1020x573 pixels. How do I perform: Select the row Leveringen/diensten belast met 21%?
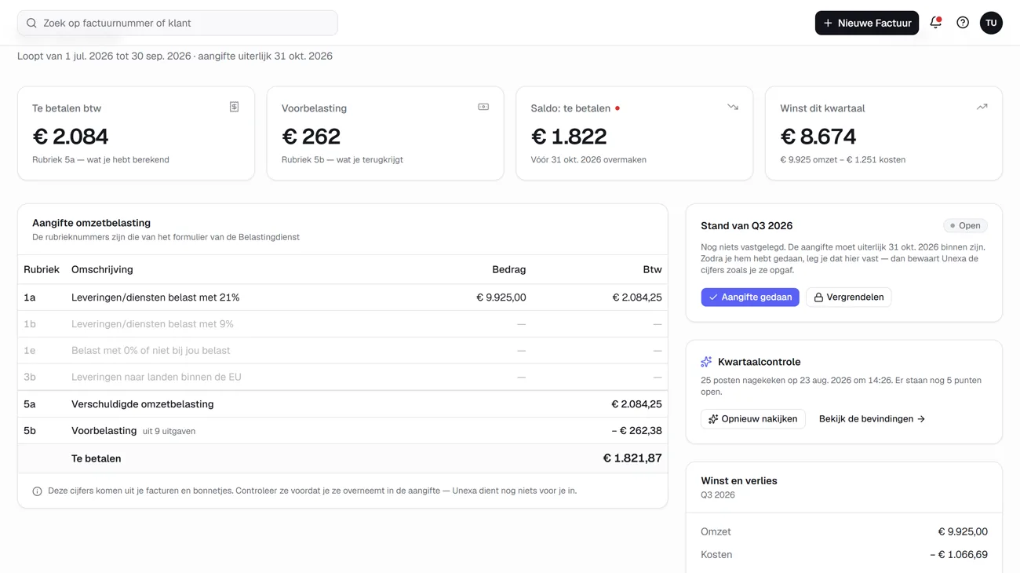click(x=343, y=297)
